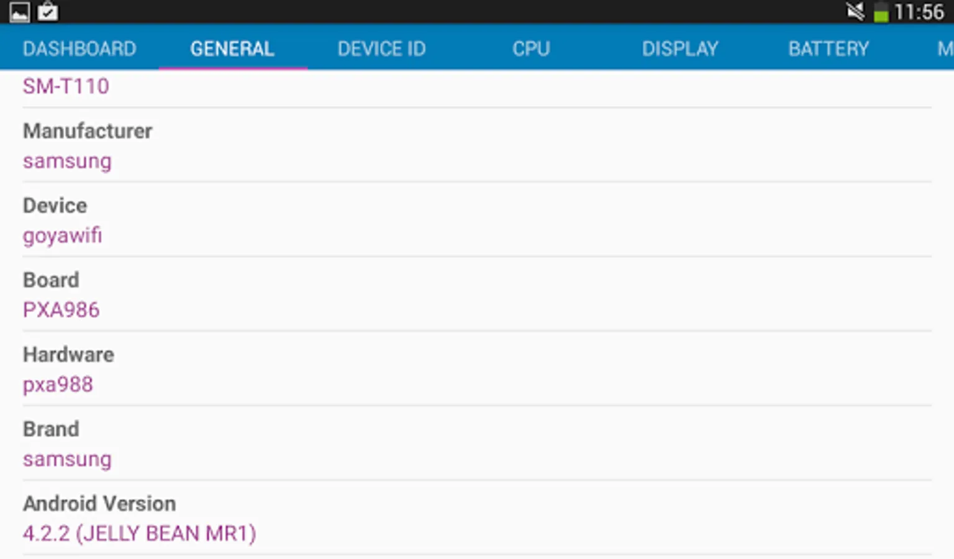This screenshot has height=559, width=954.
Task: Tap the battery status icon
Action: (881, 12)
